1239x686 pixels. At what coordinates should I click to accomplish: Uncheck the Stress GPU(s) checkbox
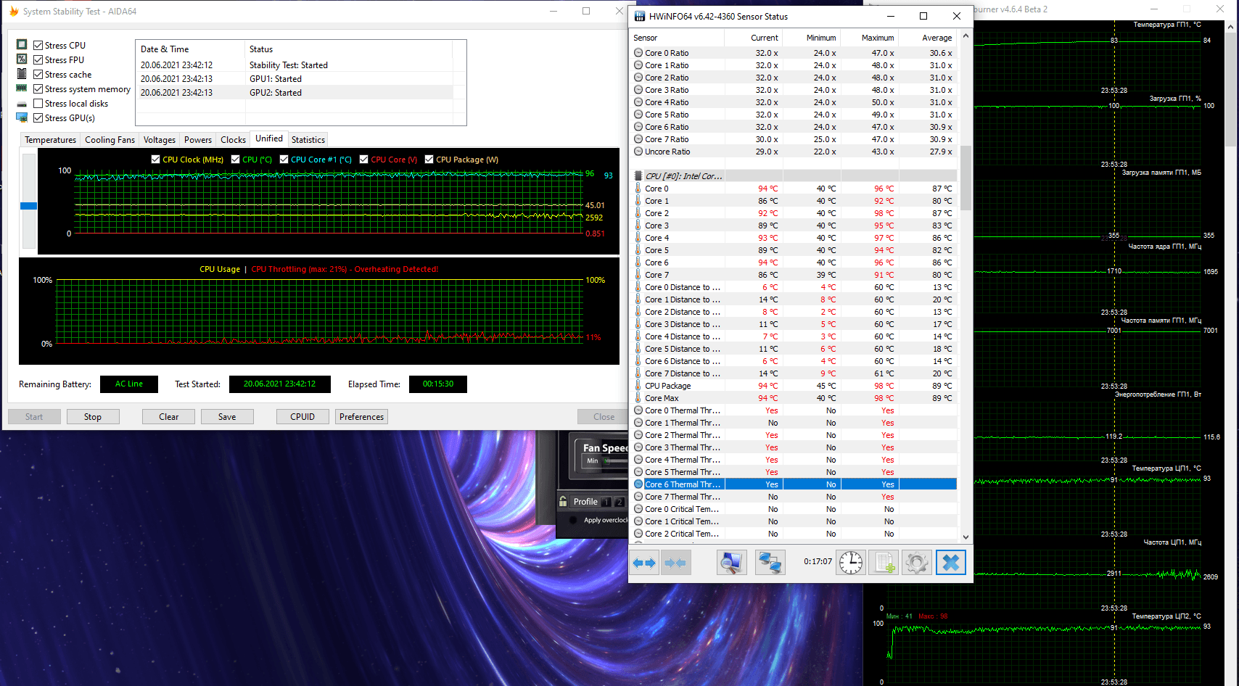pos(38,117)
